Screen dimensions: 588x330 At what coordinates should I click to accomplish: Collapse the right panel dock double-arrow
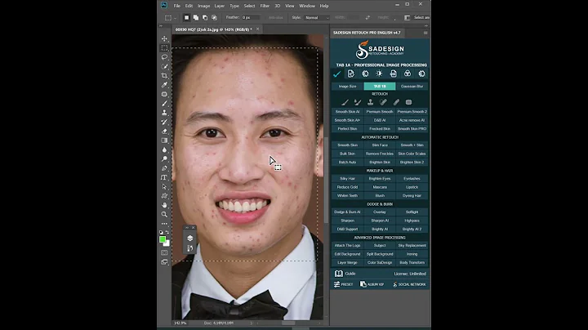pyautogui.click(x=426, y=26)
